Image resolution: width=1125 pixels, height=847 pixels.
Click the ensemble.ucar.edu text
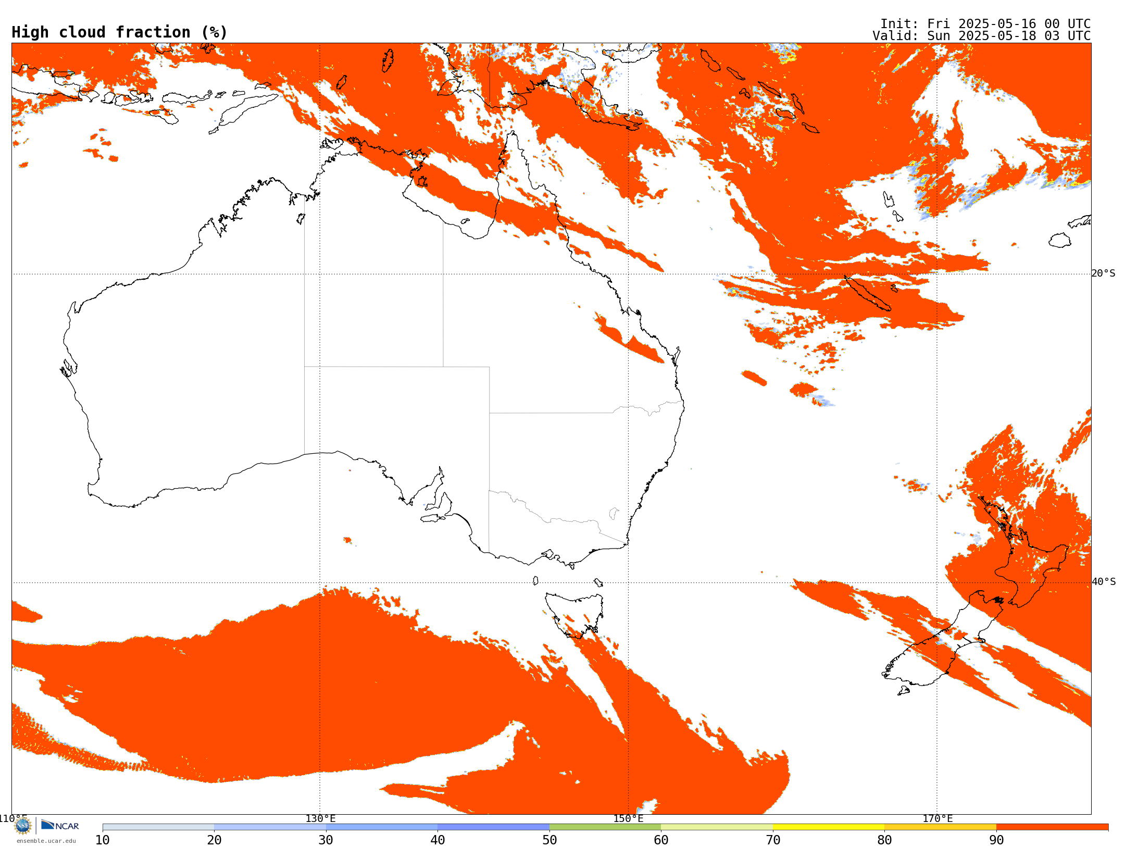46,841
